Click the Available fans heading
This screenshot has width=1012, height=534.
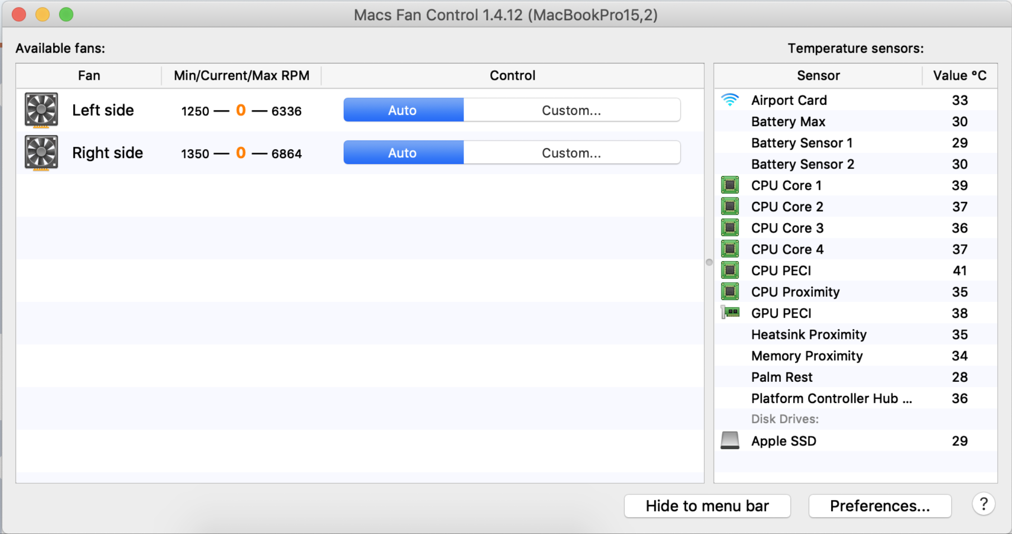tap(60, 48)
